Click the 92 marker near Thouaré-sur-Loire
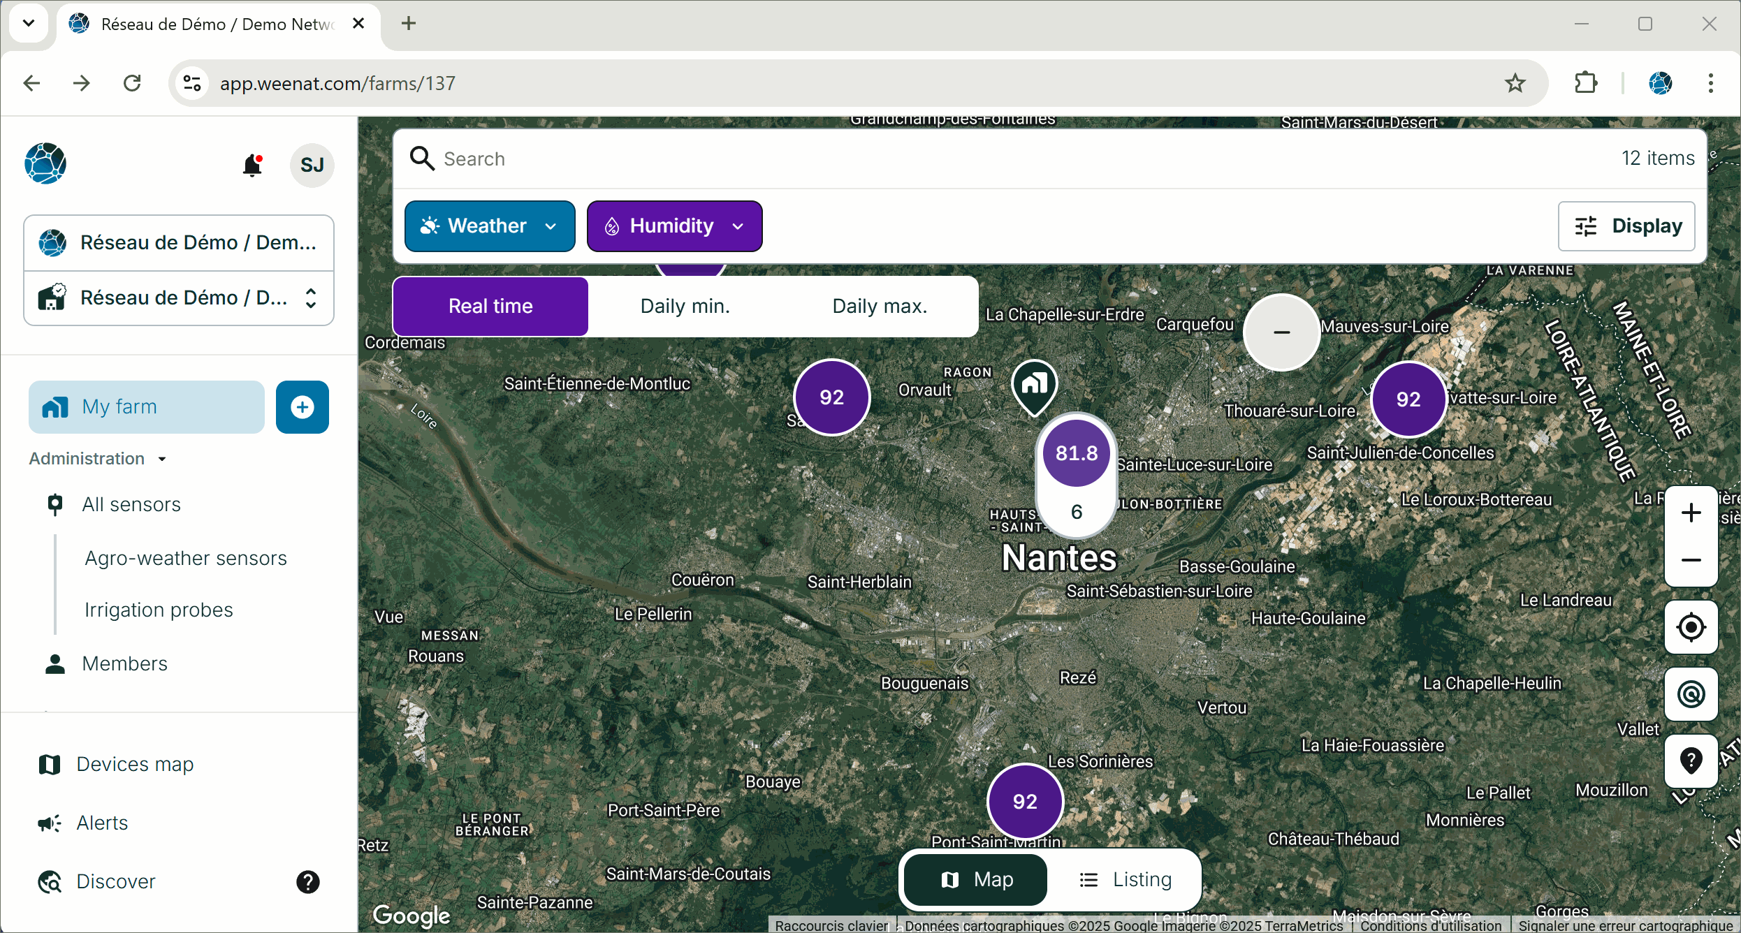 (1408, 399)
